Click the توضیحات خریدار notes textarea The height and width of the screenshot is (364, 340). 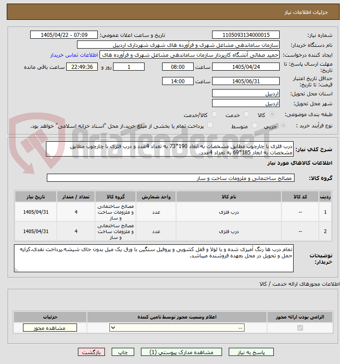(154, 258)
